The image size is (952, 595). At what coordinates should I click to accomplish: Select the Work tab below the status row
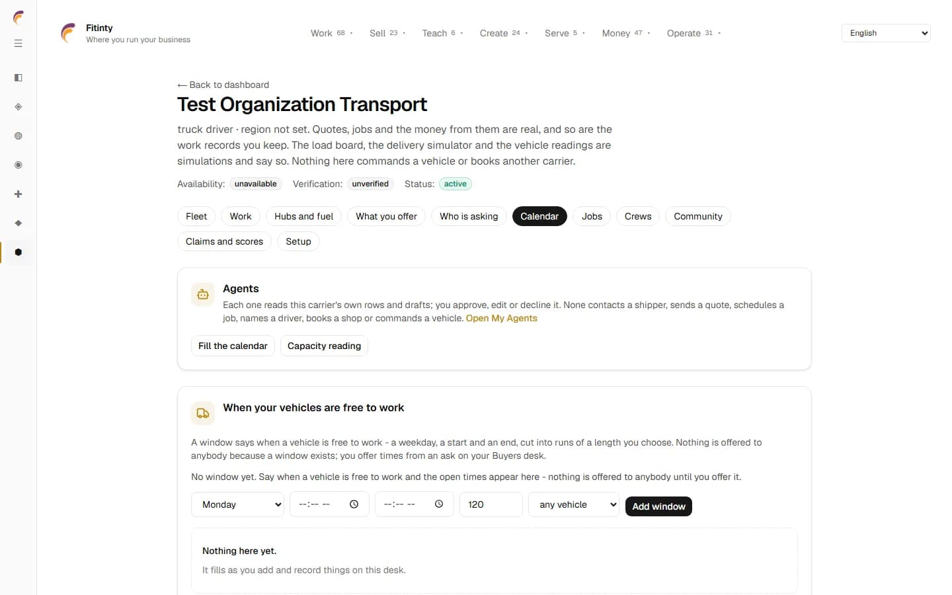click(x=241, y=216)
